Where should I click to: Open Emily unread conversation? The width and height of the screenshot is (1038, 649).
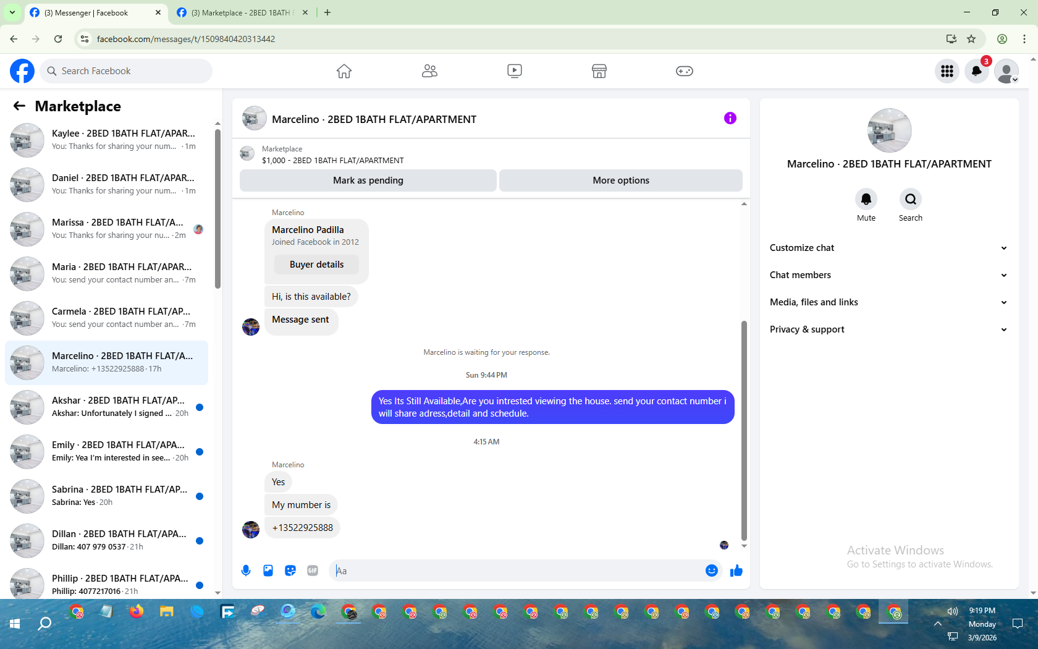pos(107,452)
